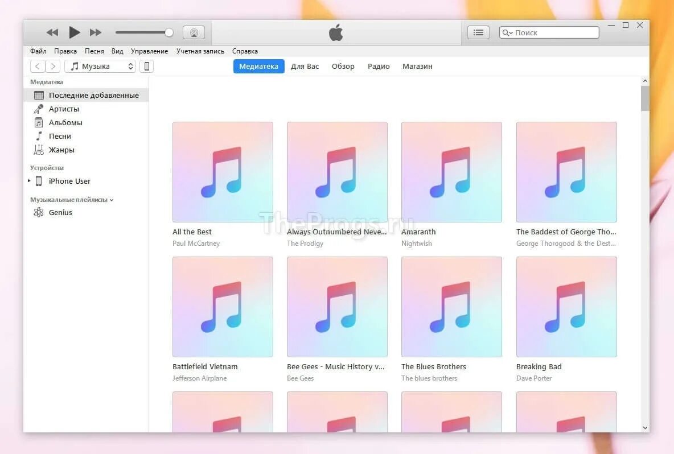Open the Up Next list view button
The image size is (674, 454).
[x=478, y=32]
